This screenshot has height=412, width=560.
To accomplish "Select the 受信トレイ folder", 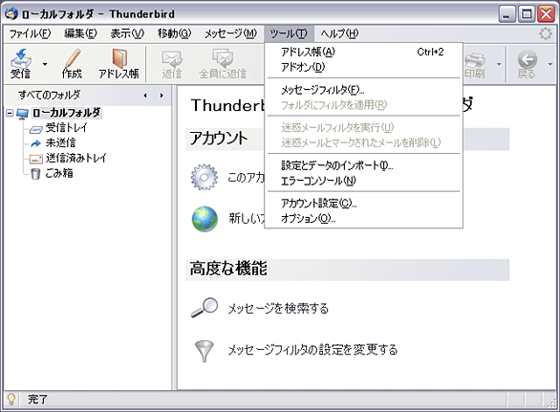I will coord(66,127).
